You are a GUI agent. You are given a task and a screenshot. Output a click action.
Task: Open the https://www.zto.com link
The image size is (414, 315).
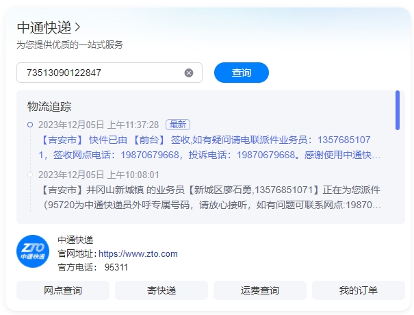[x=138, y=254]
